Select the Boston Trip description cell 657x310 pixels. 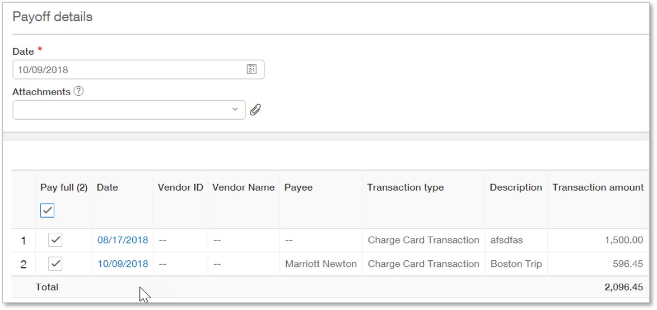(x=515, y=264)
